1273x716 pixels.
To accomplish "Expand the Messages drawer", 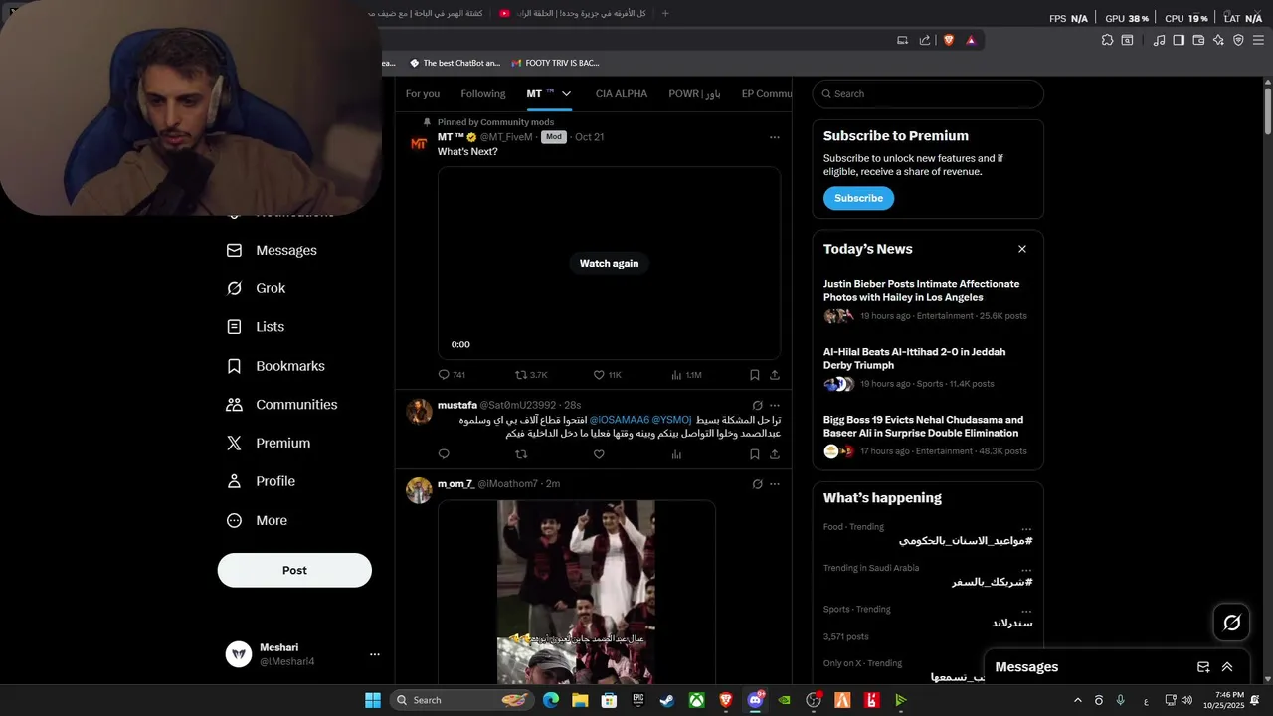I will tap(1227, 667).
